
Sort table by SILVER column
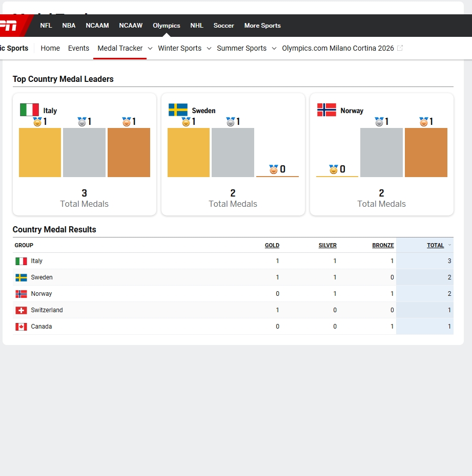327,245
